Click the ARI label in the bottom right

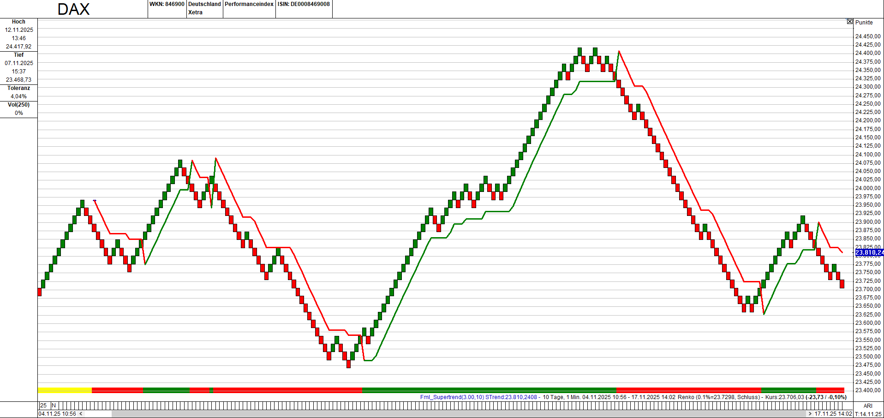[x=869, y=405]
